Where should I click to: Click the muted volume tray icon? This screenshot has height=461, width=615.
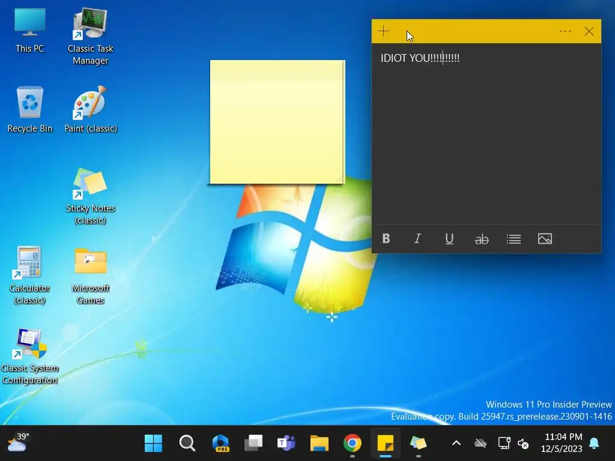coord(523,444)
